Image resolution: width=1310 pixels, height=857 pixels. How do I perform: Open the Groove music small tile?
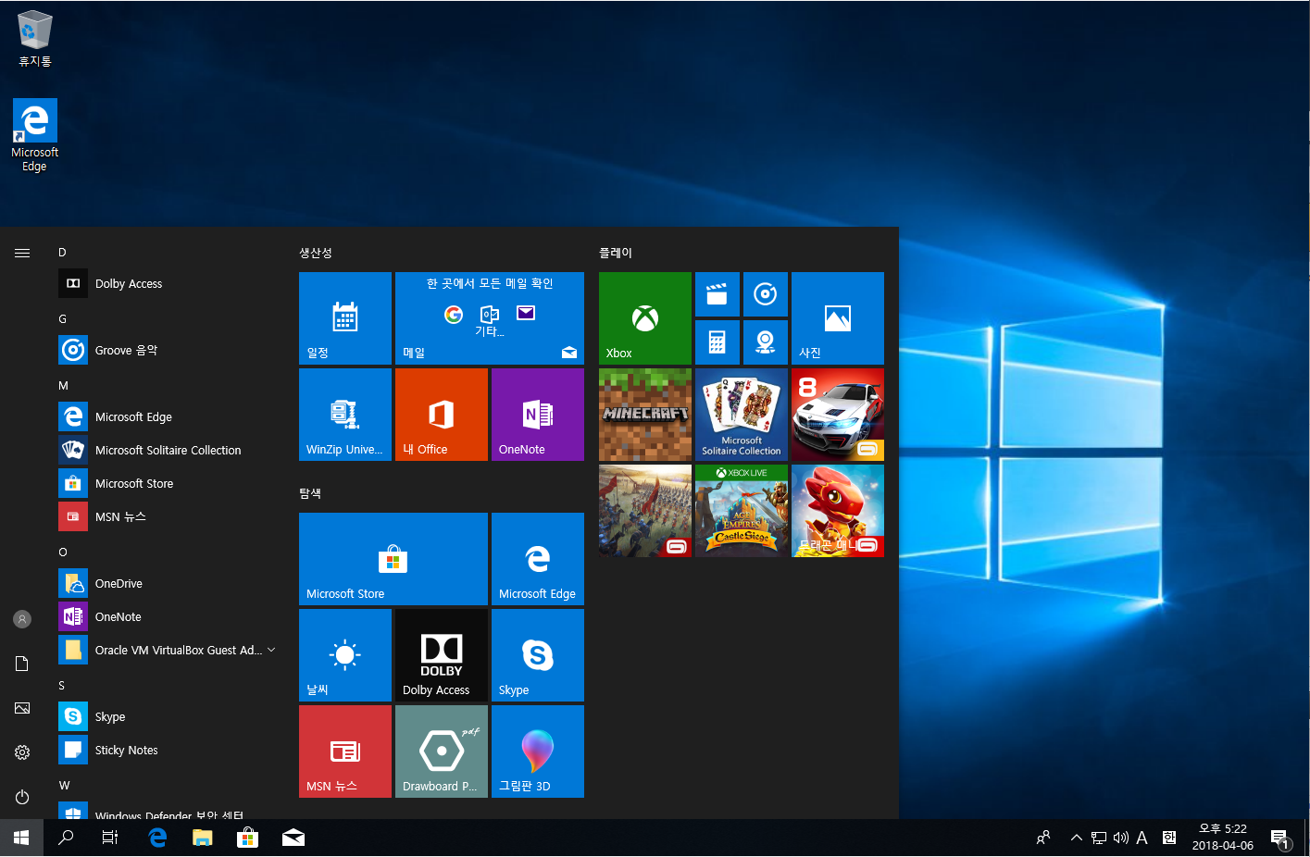pyautogui.click(x=766, y=294)
